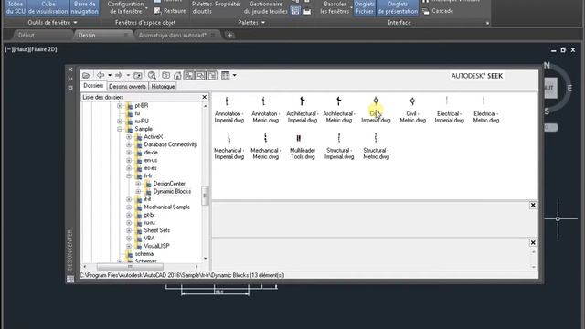The height and width of the screenshot is (329, 585).
Task: Open the Forward history dropdown arrow
Action: (128, 75)
